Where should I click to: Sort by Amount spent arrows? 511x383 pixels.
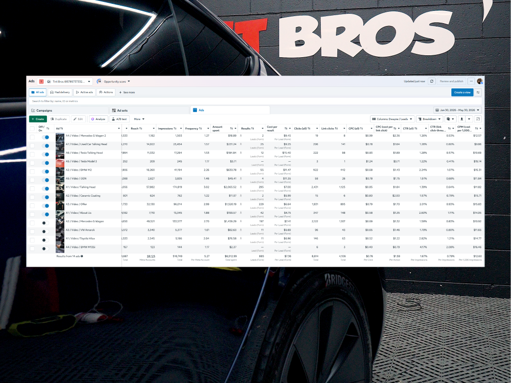pyautogui.click(x=231, y=128)
